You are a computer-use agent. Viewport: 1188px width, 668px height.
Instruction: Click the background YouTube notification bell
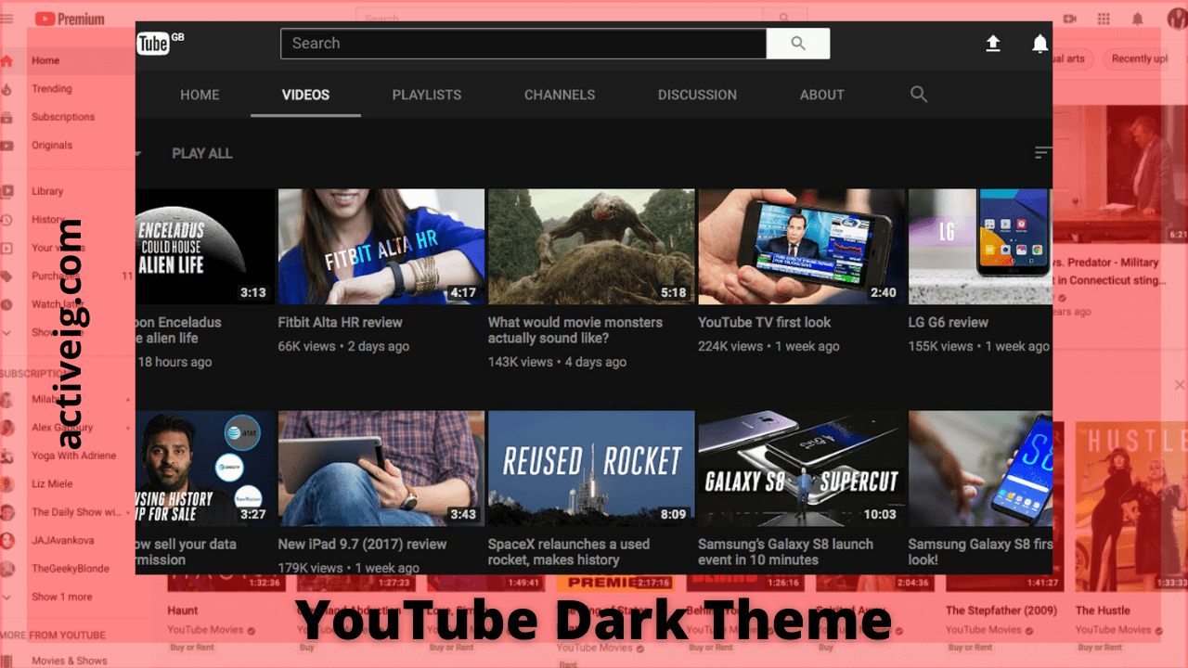pyautogui.click(x=1137, y=19)
